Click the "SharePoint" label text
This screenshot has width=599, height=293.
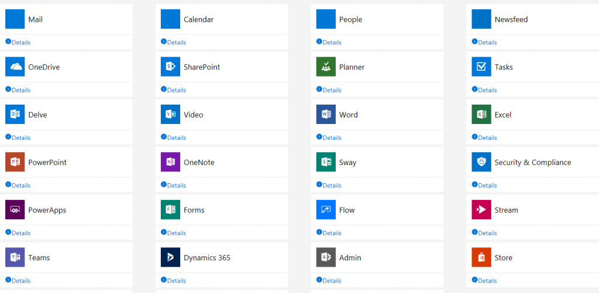[x=202, y=67]
